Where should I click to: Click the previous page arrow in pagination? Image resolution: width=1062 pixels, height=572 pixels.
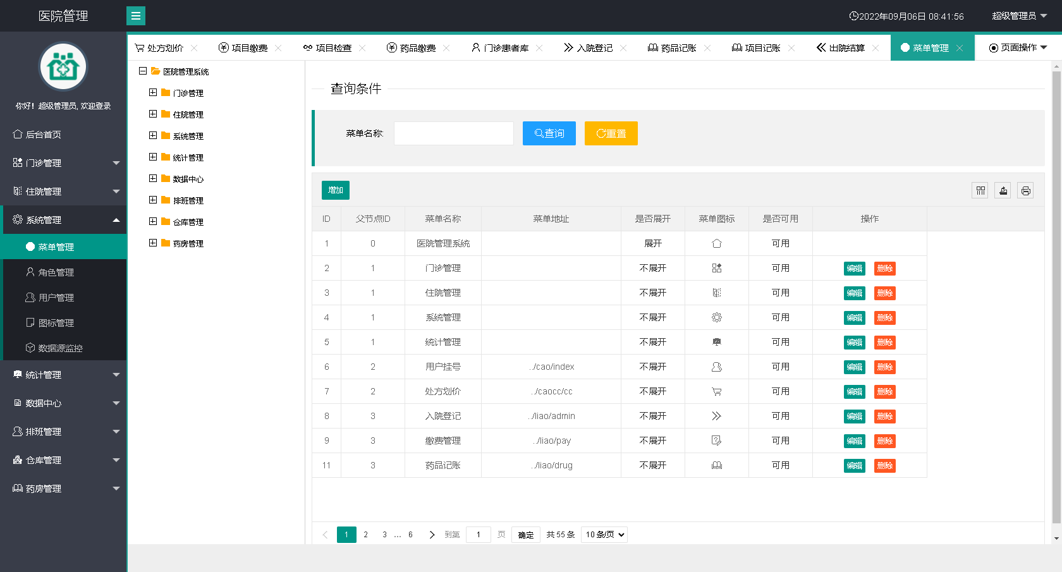[325, 535]
